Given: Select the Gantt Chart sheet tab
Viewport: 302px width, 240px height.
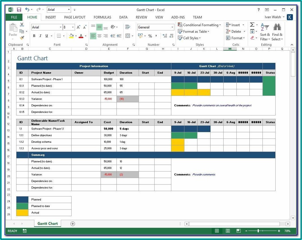Looking at the screenshot, I should coord(47,224).
